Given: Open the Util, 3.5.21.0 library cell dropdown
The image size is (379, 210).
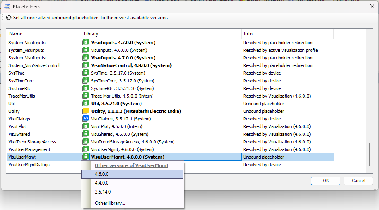Looking at the screenshot, I should coord(161,104).
